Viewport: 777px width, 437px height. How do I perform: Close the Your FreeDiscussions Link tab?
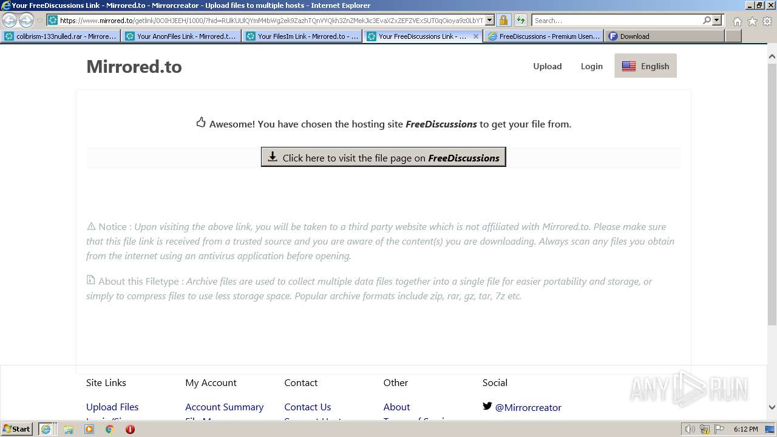[x=476, y=36]
